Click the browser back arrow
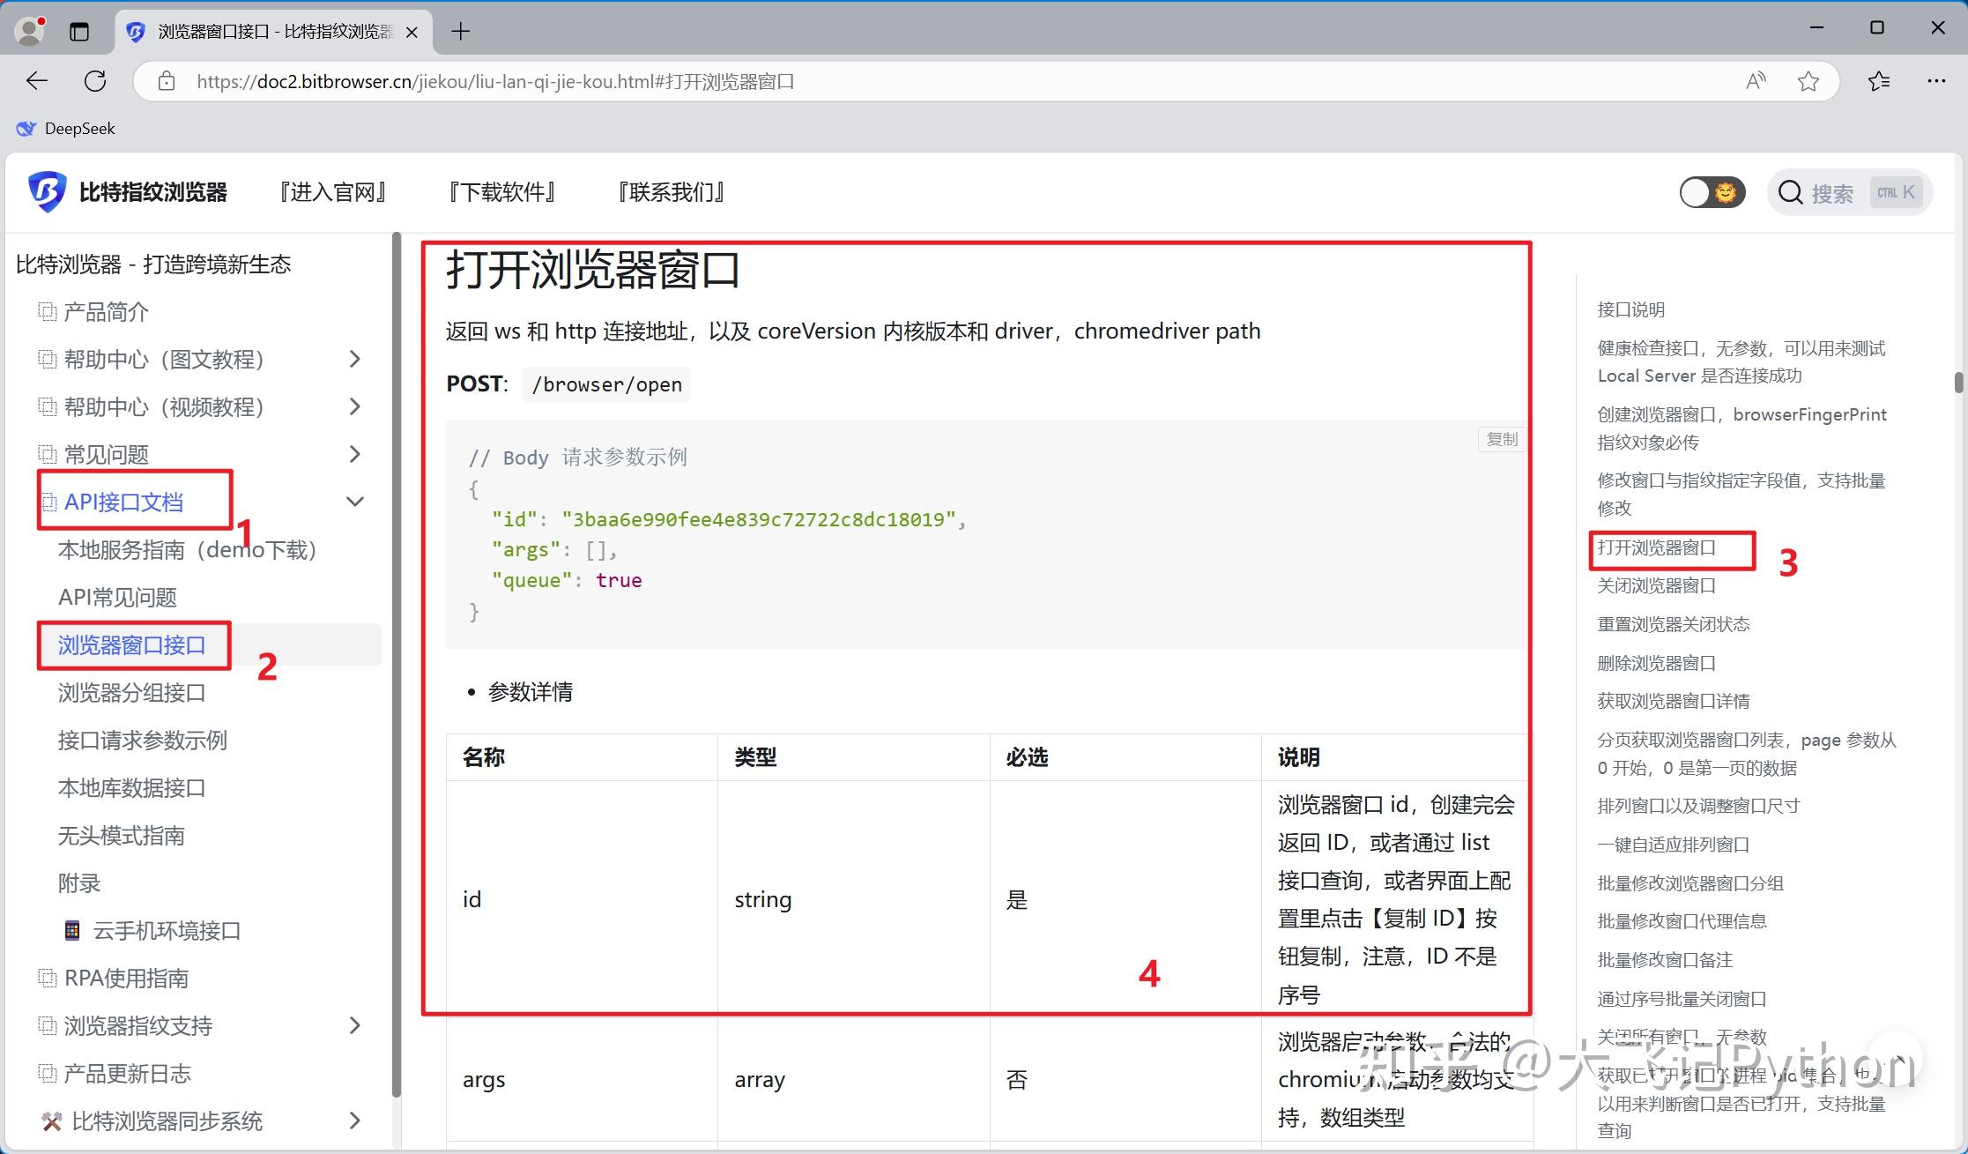 (37, 81)
